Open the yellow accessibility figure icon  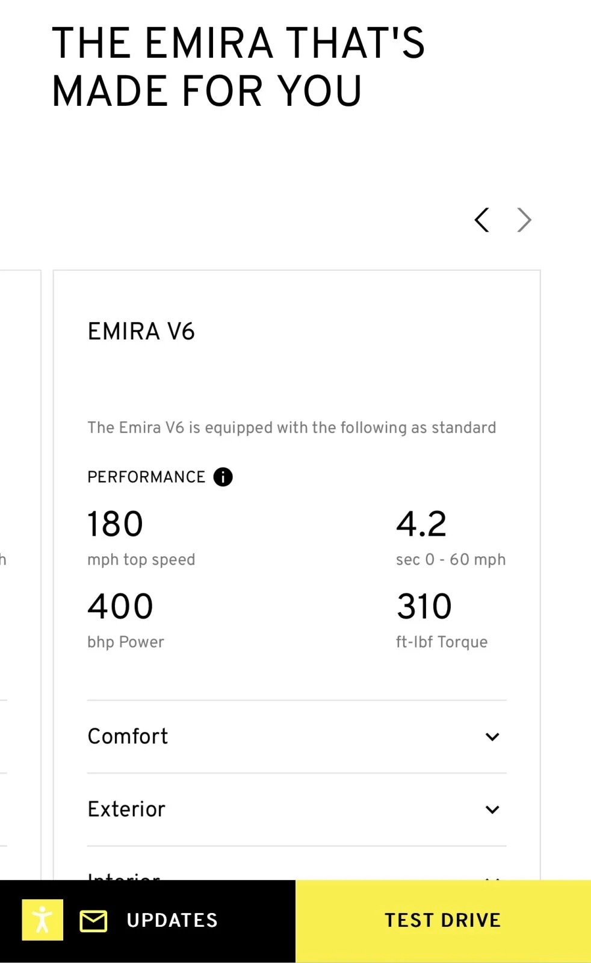coord(43,920)
